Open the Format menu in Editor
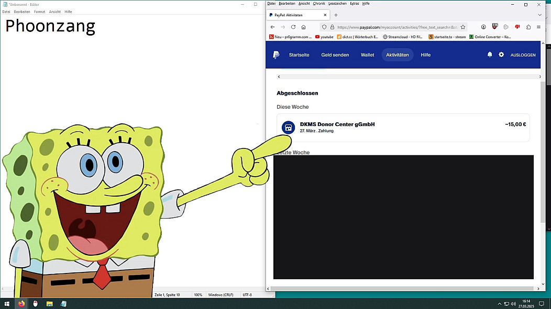The height and width of the screenshot is (309, 551). [x=39, y=12]
